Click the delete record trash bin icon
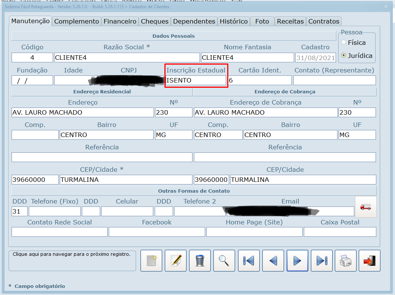 pyautogui.click(x=200, y=261)
